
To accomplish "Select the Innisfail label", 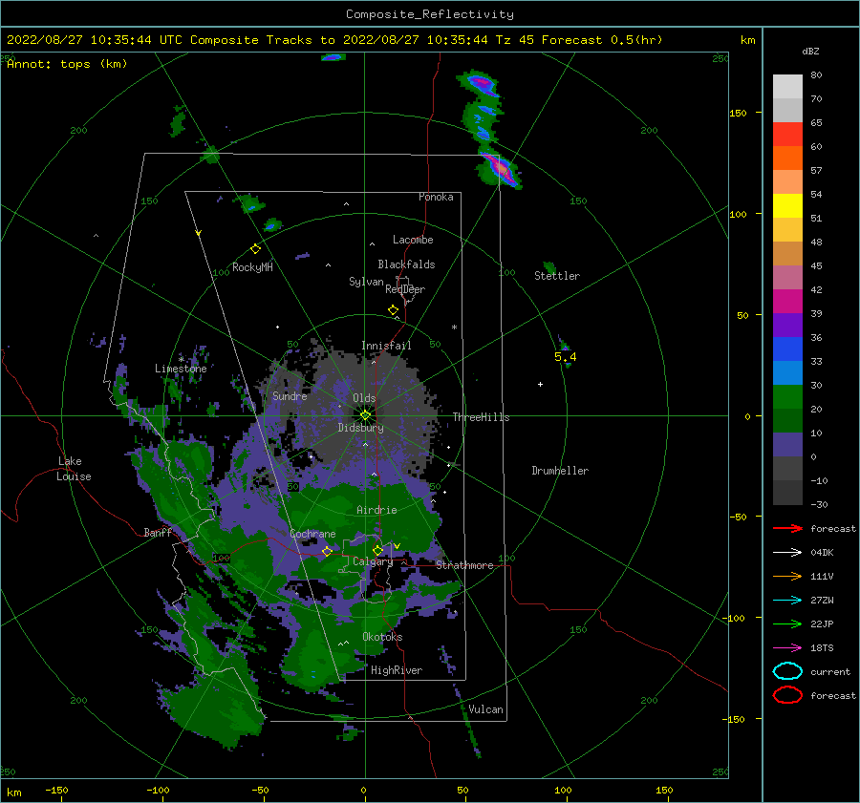I will click(x=386, y=346).
